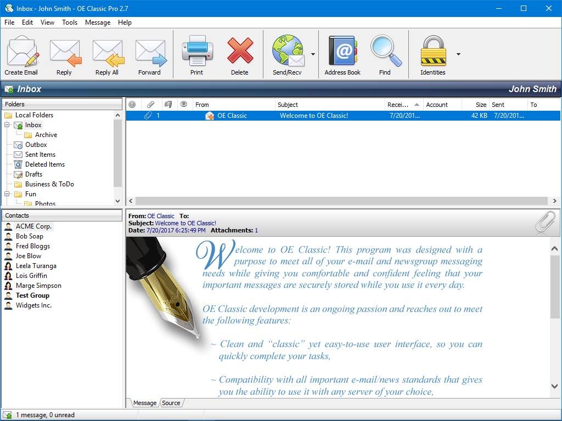This screenshot has width=562, height=421.
Task: Click the Leela Turanga contact avatar
Action: pos(8,266)
